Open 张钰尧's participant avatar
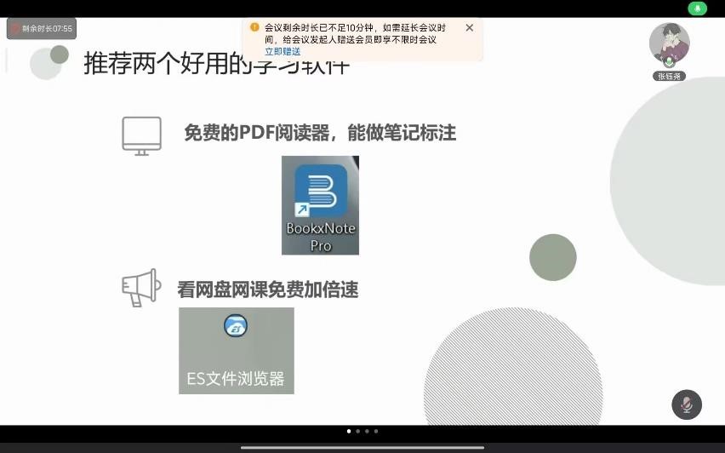 click(x=669, y=43)
